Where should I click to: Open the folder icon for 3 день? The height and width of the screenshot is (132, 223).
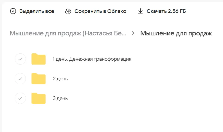[x=39, y=98]
